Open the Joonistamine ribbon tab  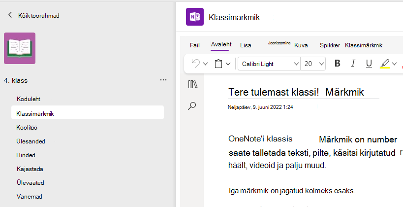(x=279, y=43)
